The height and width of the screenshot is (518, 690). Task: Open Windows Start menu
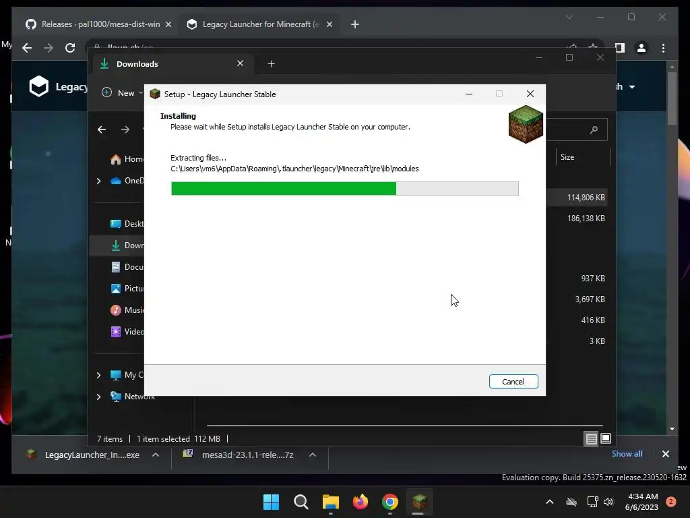pos(271,502)
